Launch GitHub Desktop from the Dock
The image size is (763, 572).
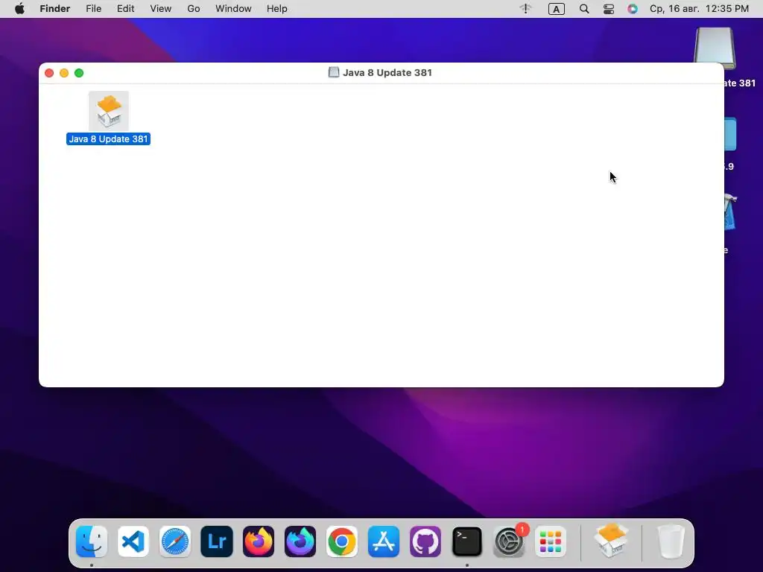click(425, 541)
